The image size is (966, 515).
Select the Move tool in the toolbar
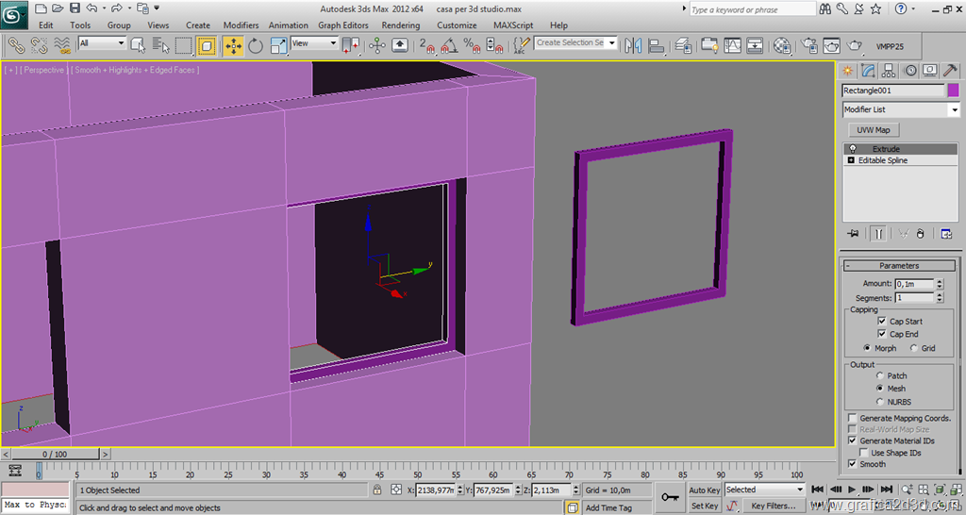pos(232,45)
